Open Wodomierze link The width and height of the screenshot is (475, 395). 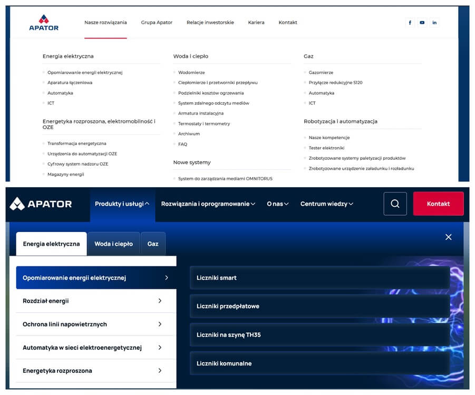[191, 72]
